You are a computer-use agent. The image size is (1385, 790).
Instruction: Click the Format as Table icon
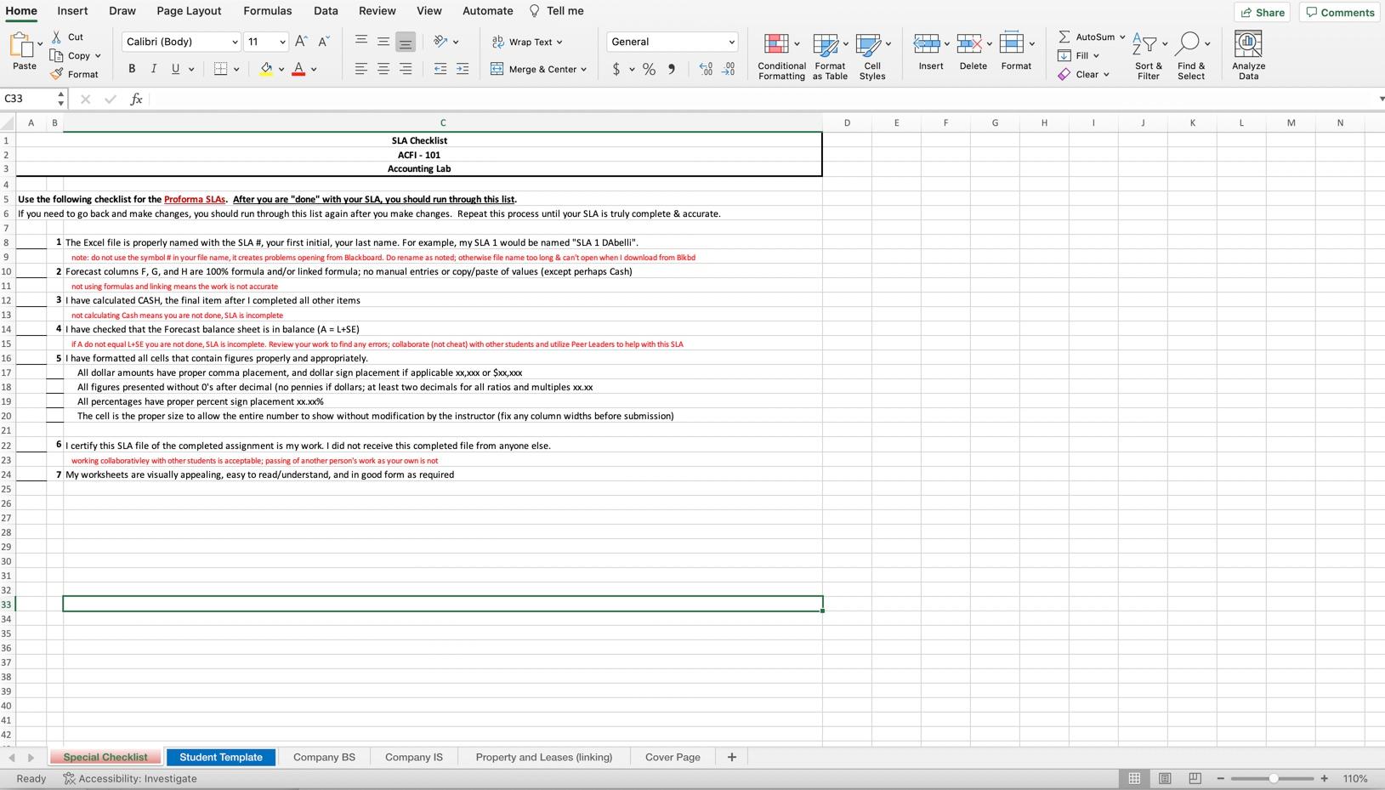click(826, 44)
